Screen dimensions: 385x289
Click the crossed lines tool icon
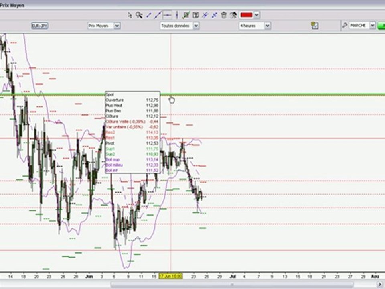pyautogui.click(x=214, y=15)
